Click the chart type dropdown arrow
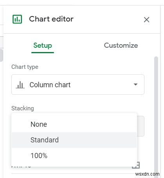 [x=135, y=85]
